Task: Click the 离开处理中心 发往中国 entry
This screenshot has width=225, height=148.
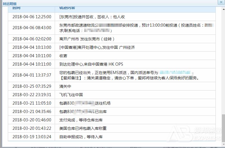Action: click(x=97, y=47)
